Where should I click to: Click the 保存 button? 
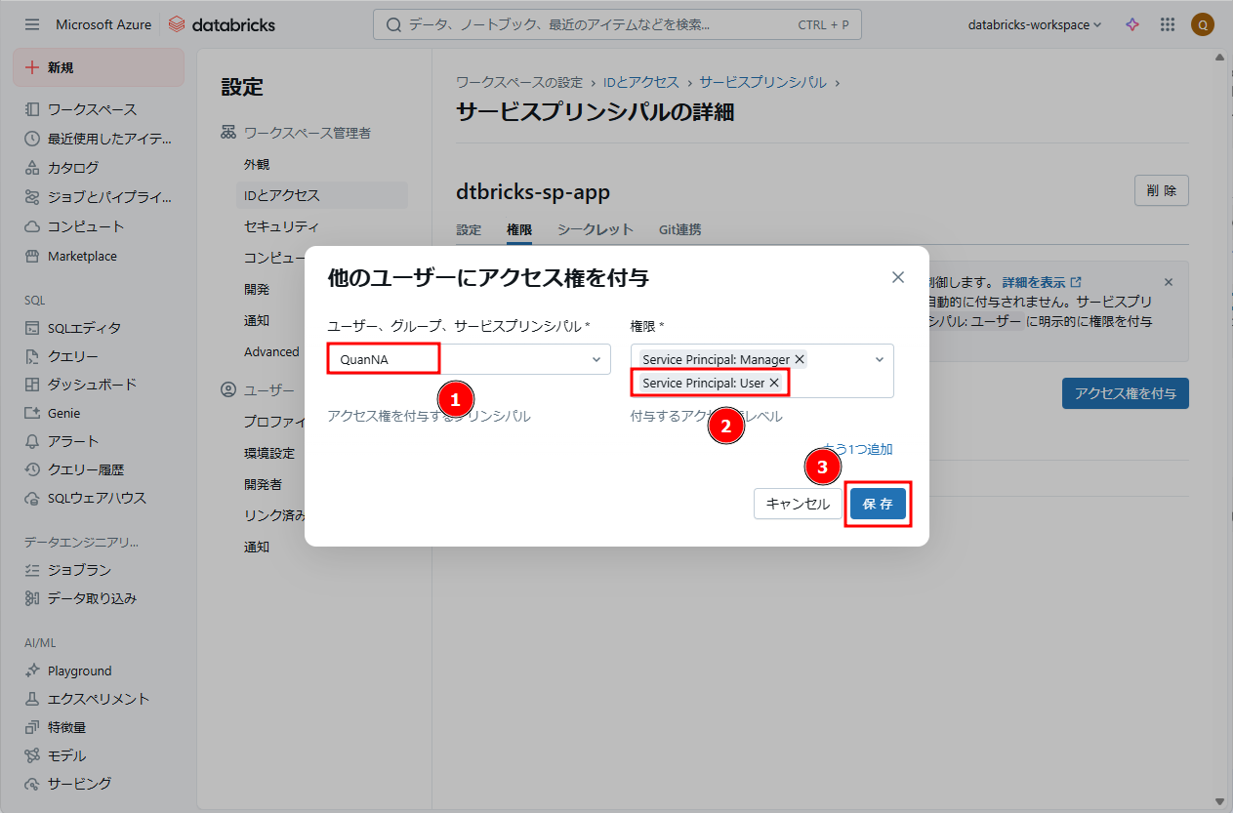878,504
